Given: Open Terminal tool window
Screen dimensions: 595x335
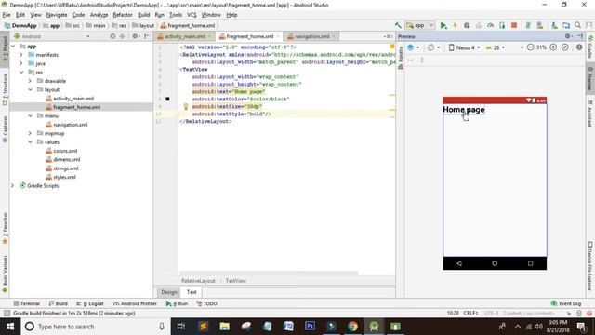Looking at the screenshot, I should coord(27,303).
